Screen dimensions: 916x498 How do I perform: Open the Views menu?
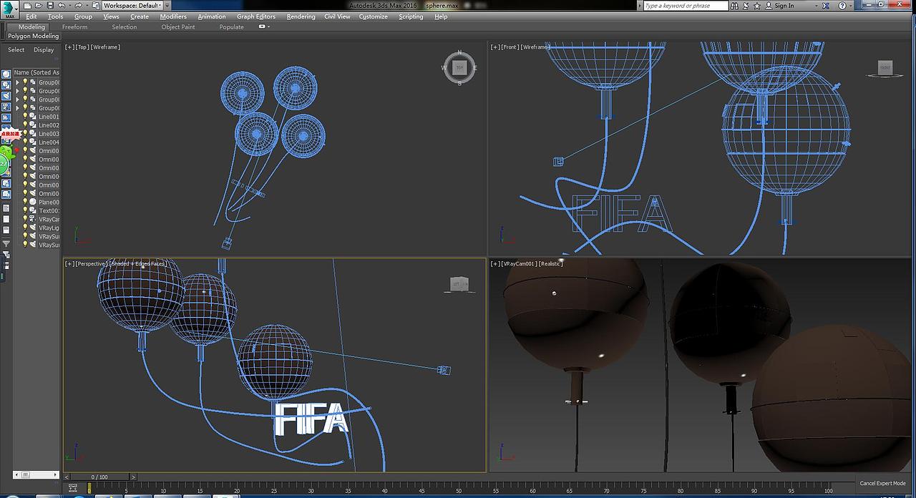tap(111, 16)
